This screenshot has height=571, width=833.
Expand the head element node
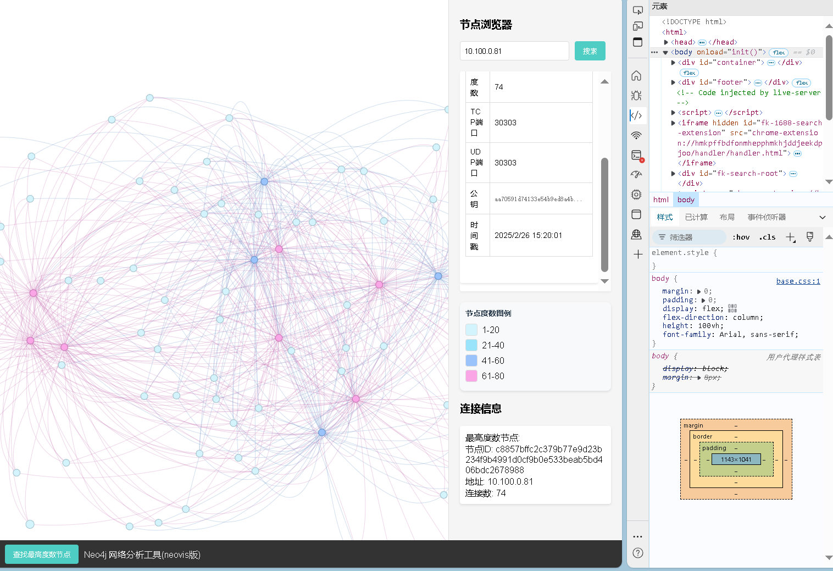(x=666, y=42)
